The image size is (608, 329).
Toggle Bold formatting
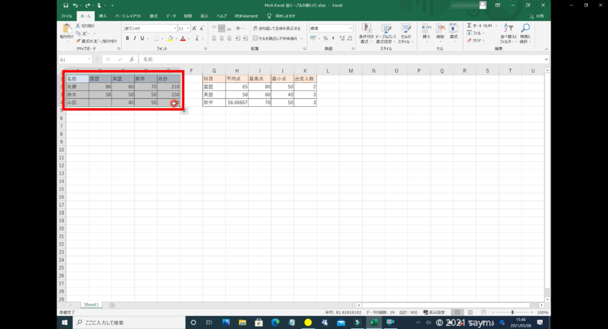tap(127, 39)
